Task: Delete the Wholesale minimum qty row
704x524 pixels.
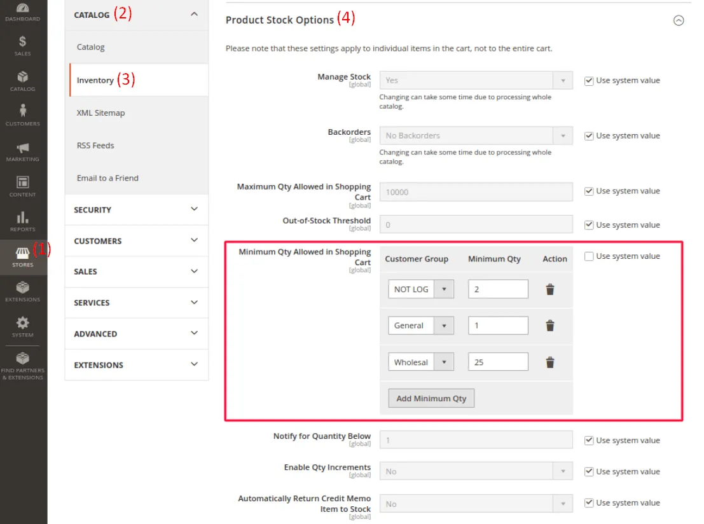Action: (550, 362)
